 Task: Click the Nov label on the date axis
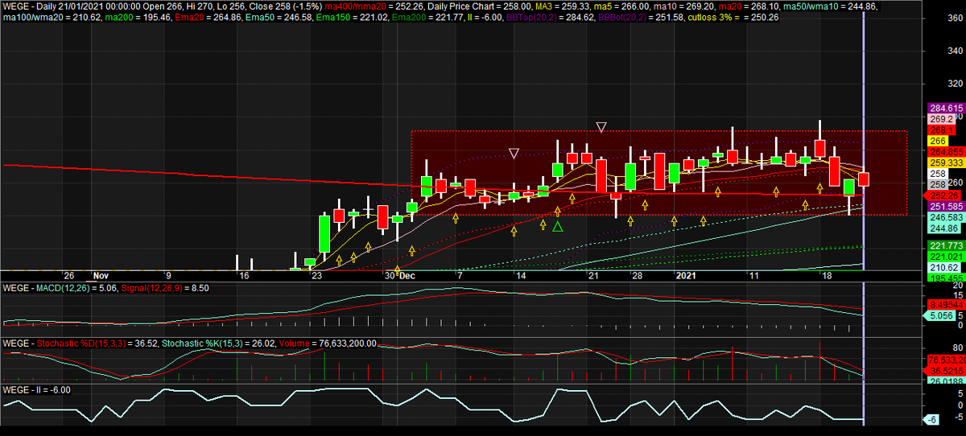(x=101, y=275)
